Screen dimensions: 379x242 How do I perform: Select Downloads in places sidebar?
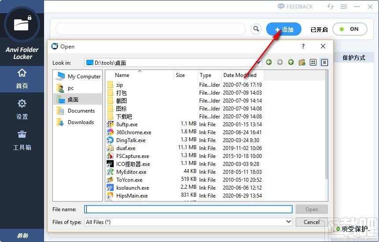coord(78,122)
